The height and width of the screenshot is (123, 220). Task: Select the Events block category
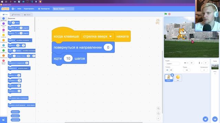click(x=3, y=36)
